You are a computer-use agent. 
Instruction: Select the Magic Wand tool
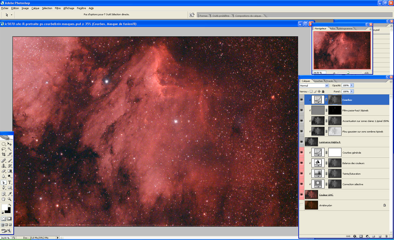[x=10, y=149]
